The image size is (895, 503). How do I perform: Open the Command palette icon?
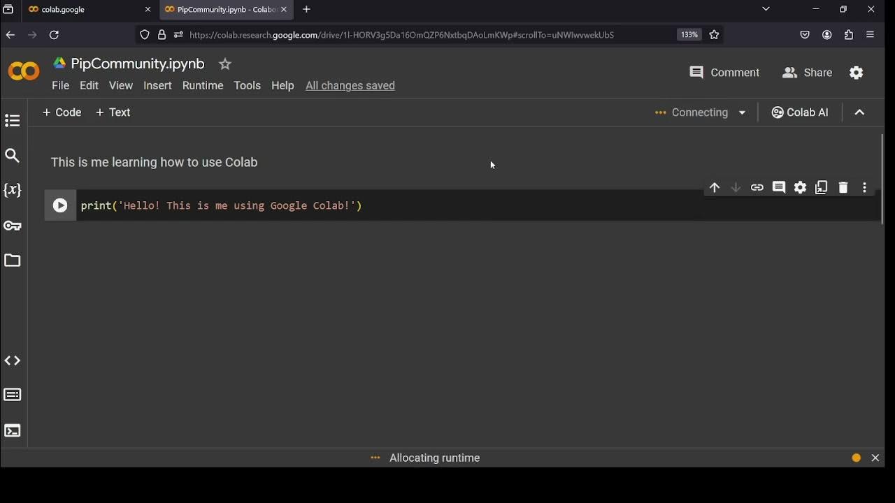[x=13, y=395]
